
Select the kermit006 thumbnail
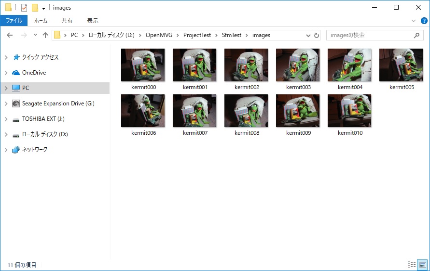coord(143,111)
